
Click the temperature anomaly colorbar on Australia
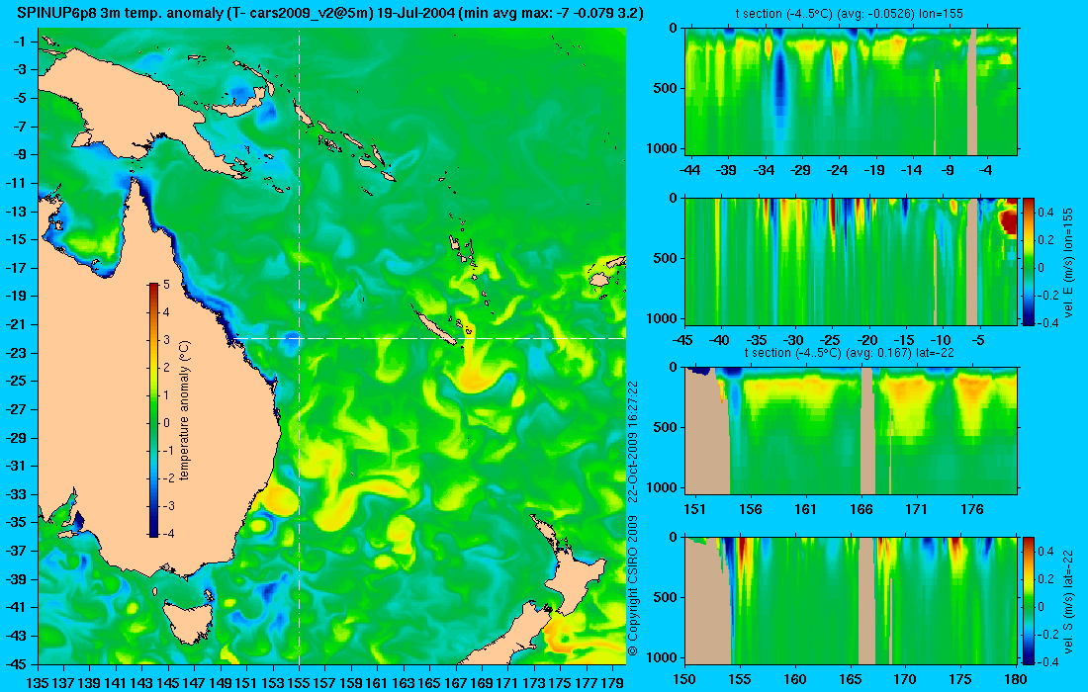coord(152,410)
